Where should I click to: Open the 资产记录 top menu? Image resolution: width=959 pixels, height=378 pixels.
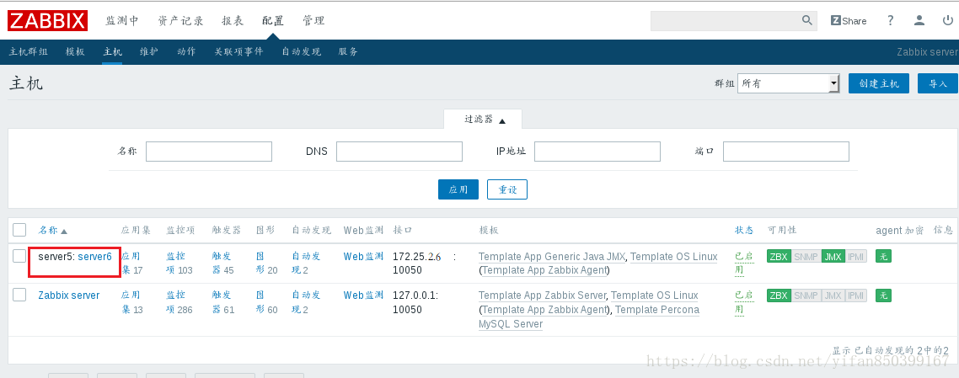click(x=180, y=20)
